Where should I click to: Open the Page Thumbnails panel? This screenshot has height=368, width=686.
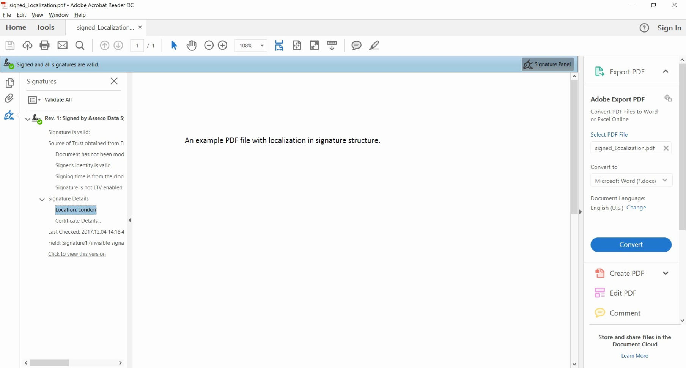pos(9,83)
